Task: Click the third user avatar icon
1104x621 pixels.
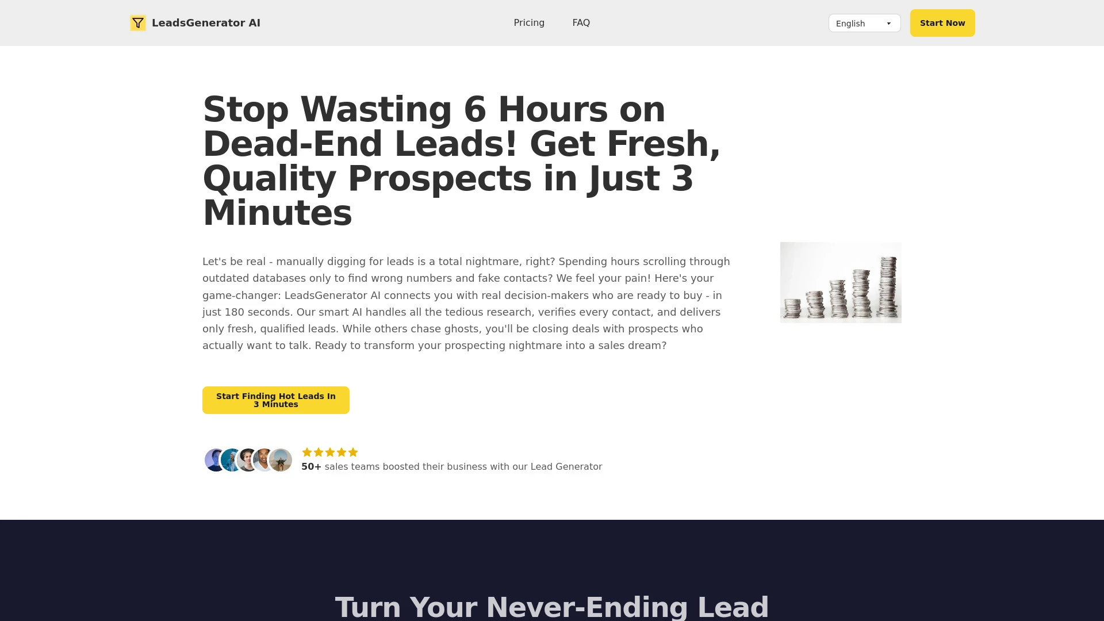Action: 248,459
